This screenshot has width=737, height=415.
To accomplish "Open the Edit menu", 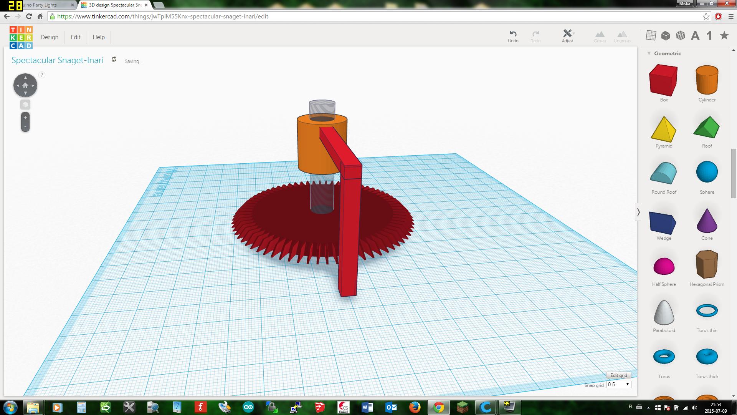I will pos(76,37).
